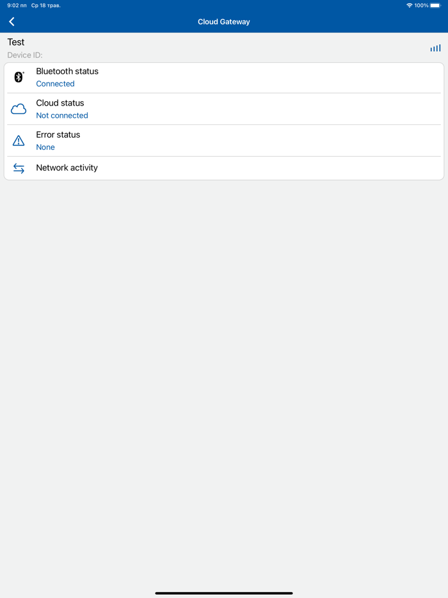The width and height of the screenshot is (448, 598).
Task: Tap the error warning triangle icon
Action: click(19, 141)
